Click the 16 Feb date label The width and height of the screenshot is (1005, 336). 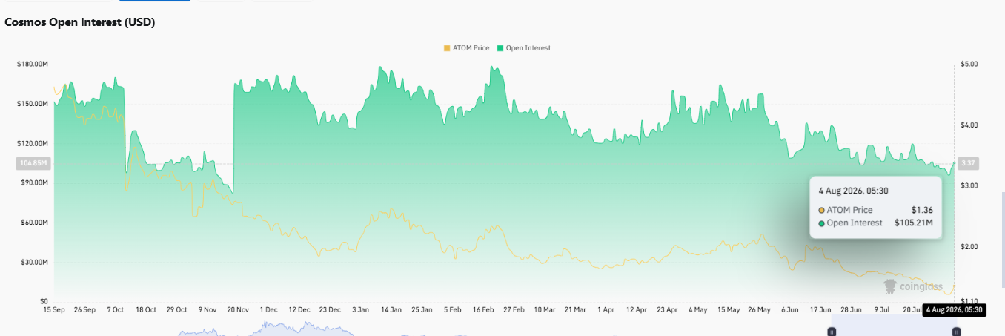tap(482, 309)
